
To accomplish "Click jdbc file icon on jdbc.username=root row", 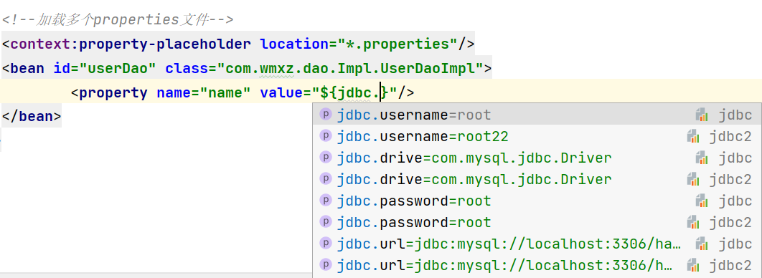I will point(701,115).
